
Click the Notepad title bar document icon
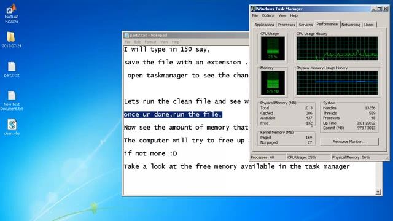[x=126, y=36]
